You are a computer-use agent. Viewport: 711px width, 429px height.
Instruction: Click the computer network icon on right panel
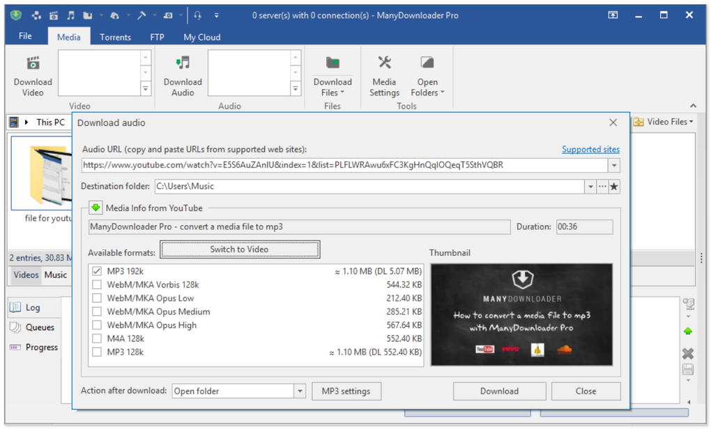click(x=689, y=304)
